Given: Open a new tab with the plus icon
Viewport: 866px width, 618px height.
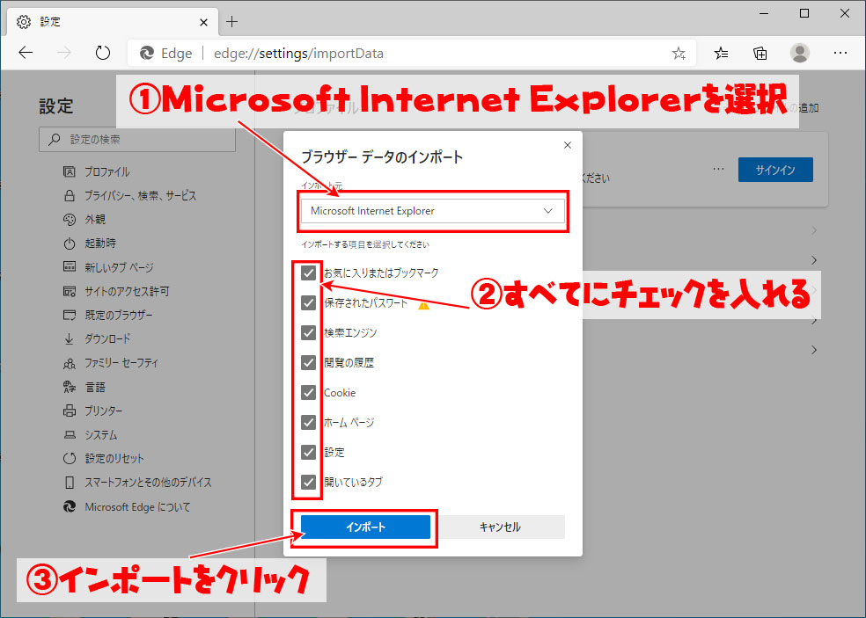Looking at the screenshot, I should [x=232, y=21].
